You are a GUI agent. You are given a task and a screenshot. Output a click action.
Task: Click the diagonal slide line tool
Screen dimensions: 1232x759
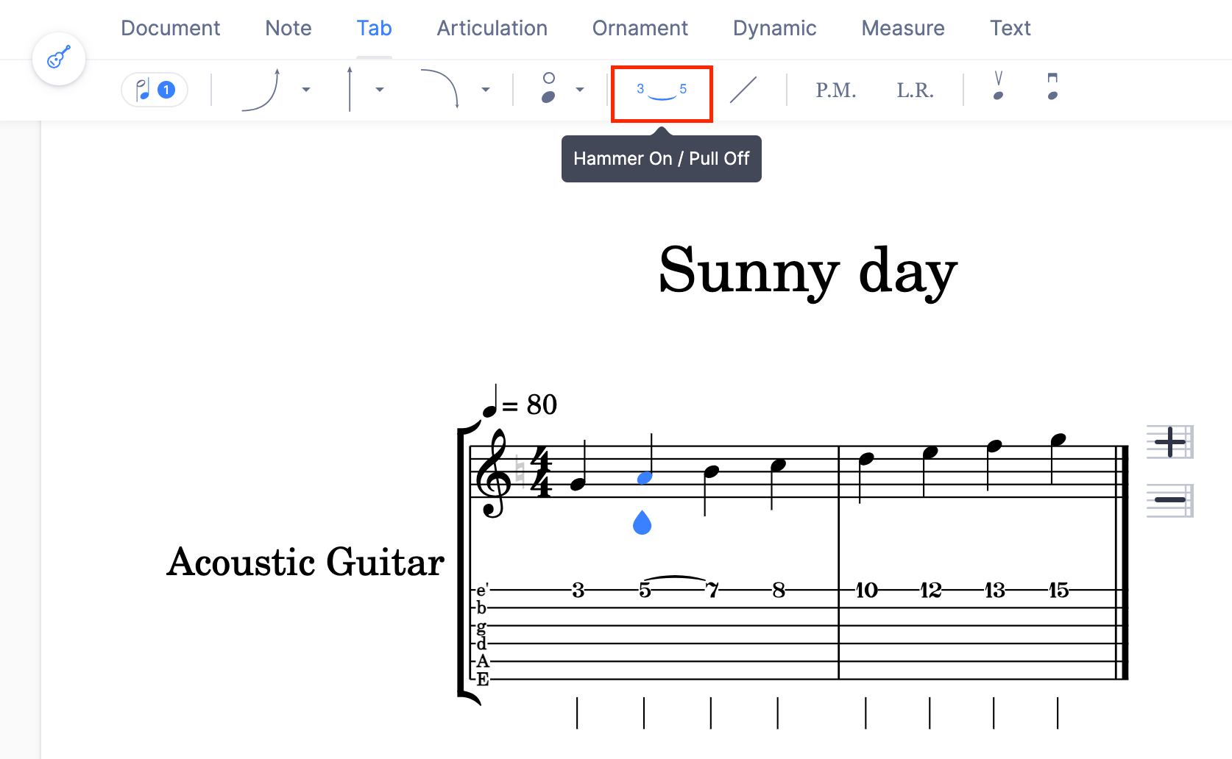pyautogui.click(x=743, y=90)
